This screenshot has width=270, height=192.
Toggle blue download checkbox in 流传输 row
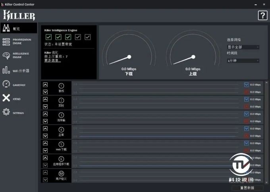(247, 114)
